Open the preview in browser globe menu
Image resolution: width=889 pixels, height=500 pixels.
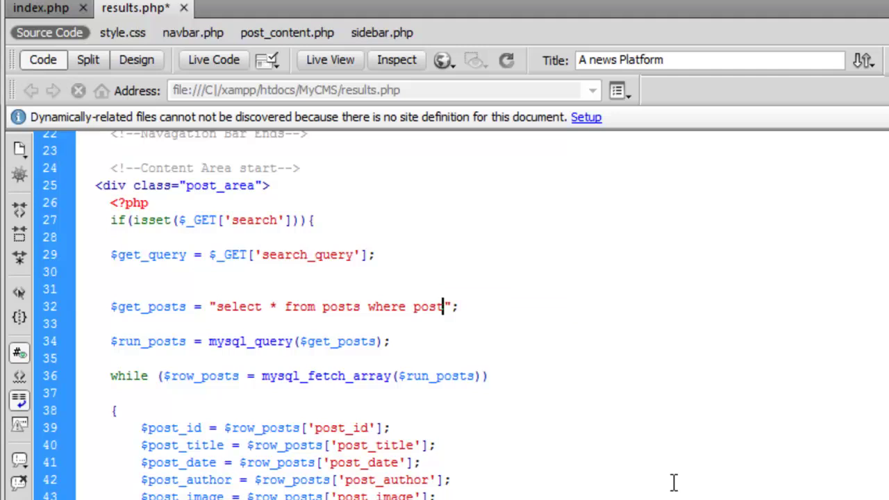click(444, 60)
